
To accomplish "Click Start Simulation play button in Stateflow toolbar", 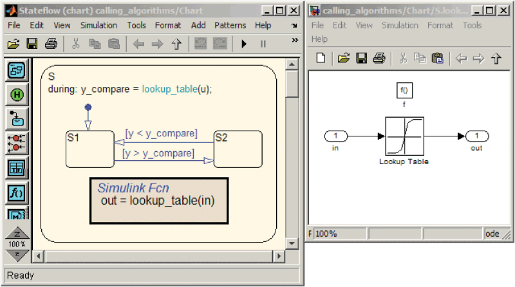I will 244,44.
